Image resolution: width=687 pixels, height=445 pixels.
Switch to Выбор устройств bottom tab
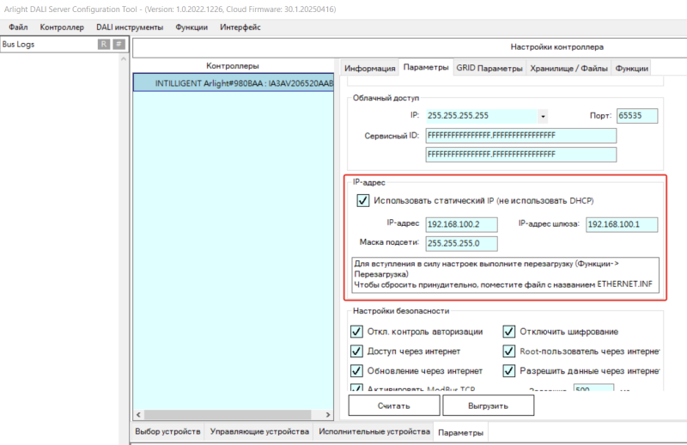point(167,431)
